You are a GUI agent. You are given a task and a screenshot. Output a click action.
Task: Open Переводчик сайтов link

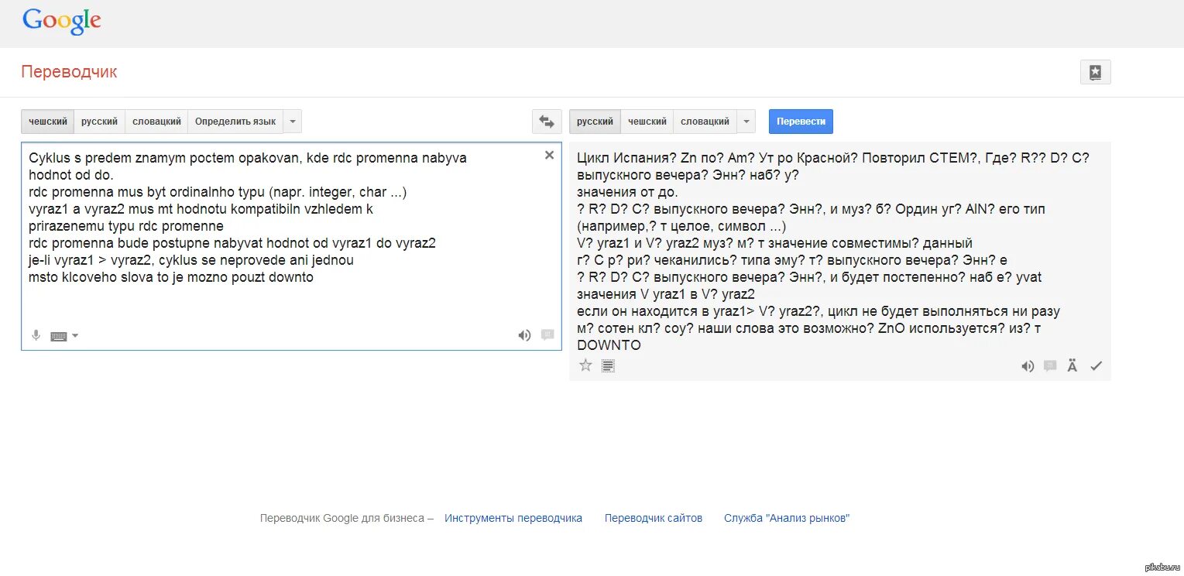pos(654,518)
